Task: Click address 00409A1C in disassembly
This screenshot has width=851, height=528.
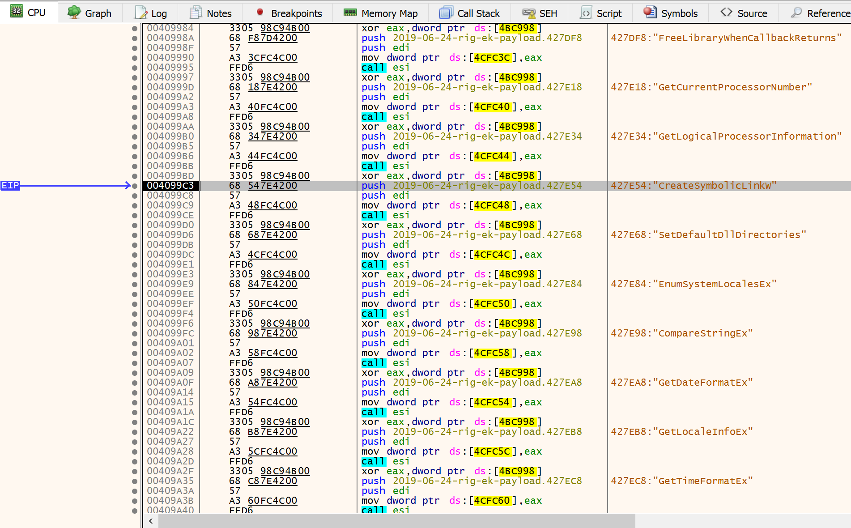Action: (x=170, y=422)
